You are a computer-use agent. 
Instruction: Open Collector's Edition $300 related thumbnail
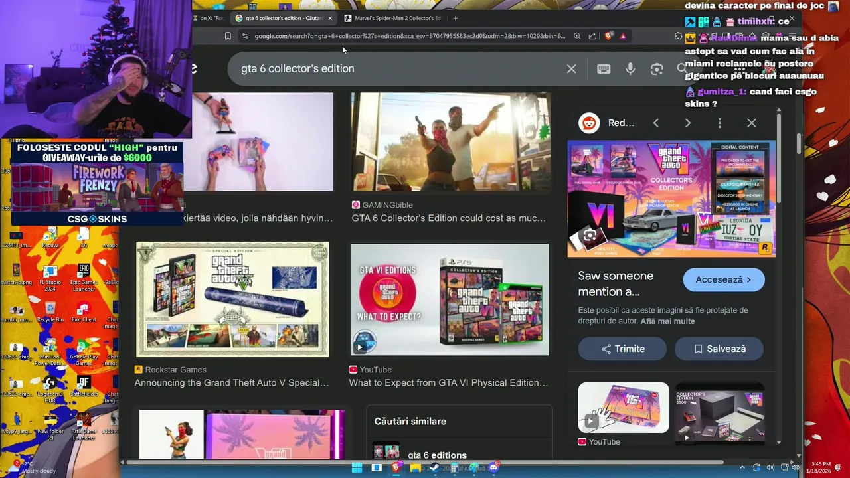pos(719,413)
